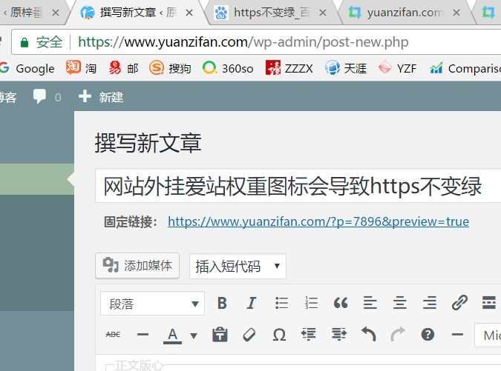Insert or edit a hyperlink

tap(459, 303)
